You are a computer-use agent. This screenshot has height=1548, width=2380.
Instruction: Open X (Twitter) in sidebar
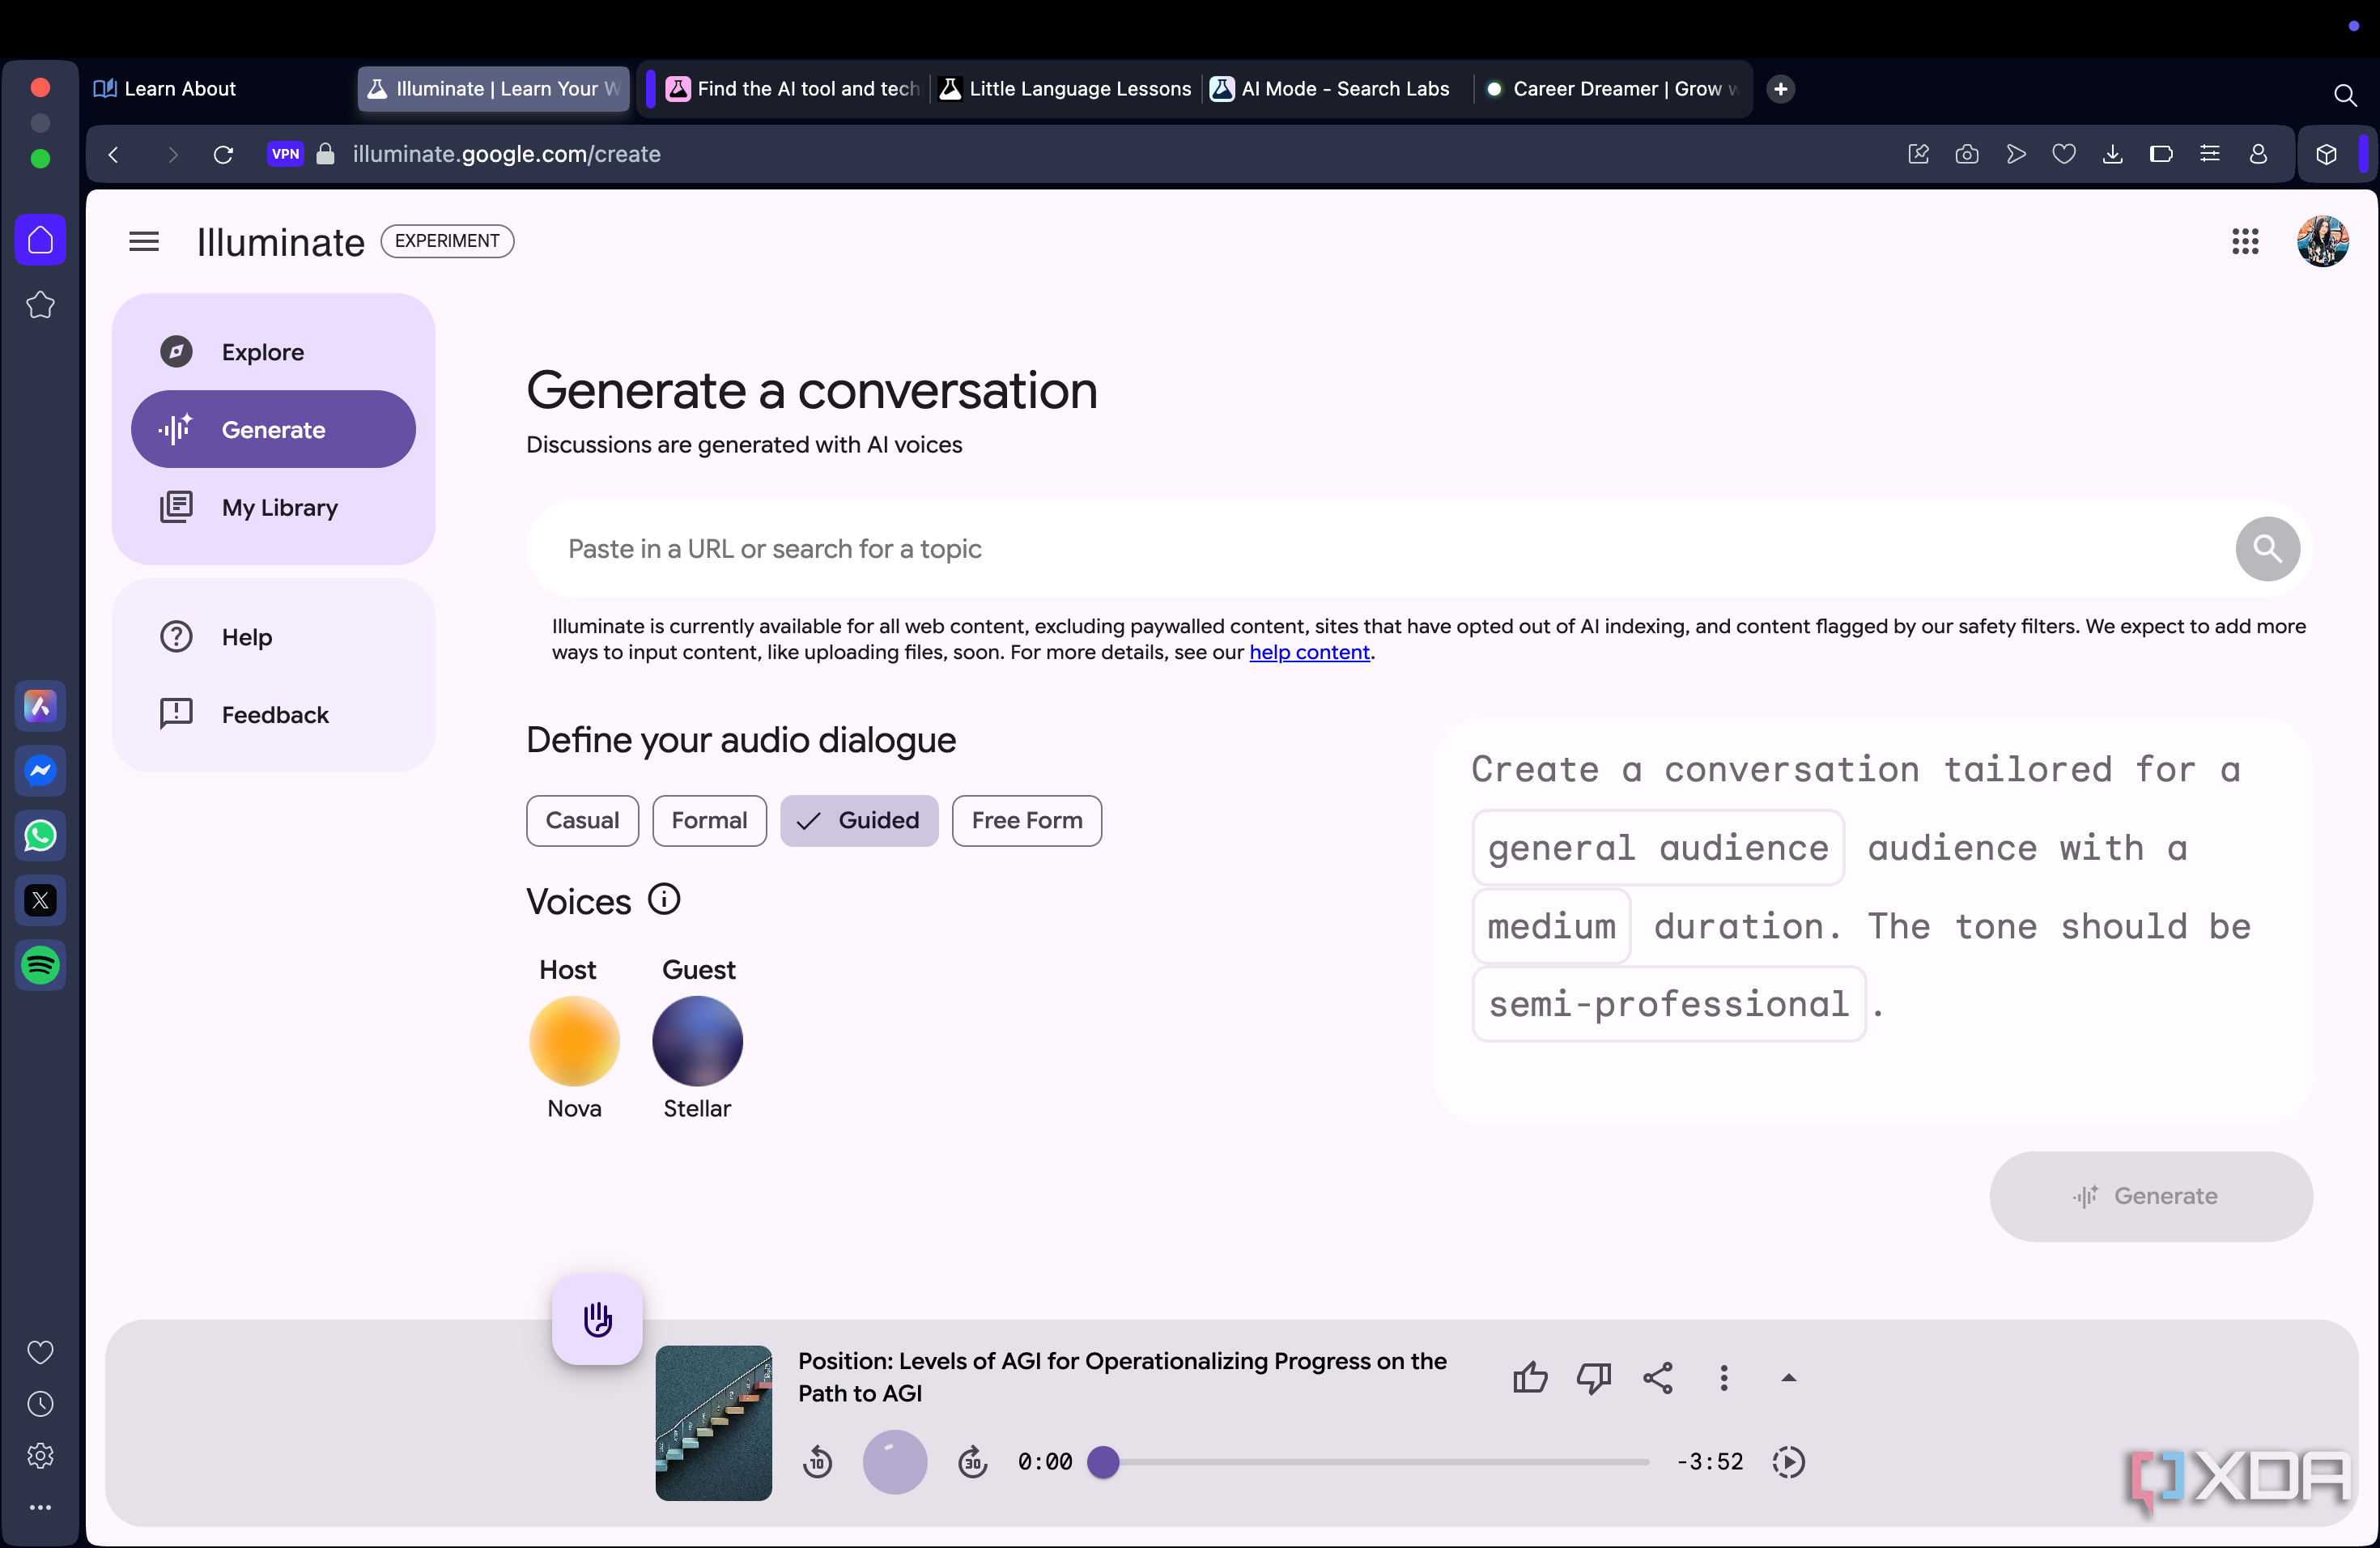click(41, 901)
